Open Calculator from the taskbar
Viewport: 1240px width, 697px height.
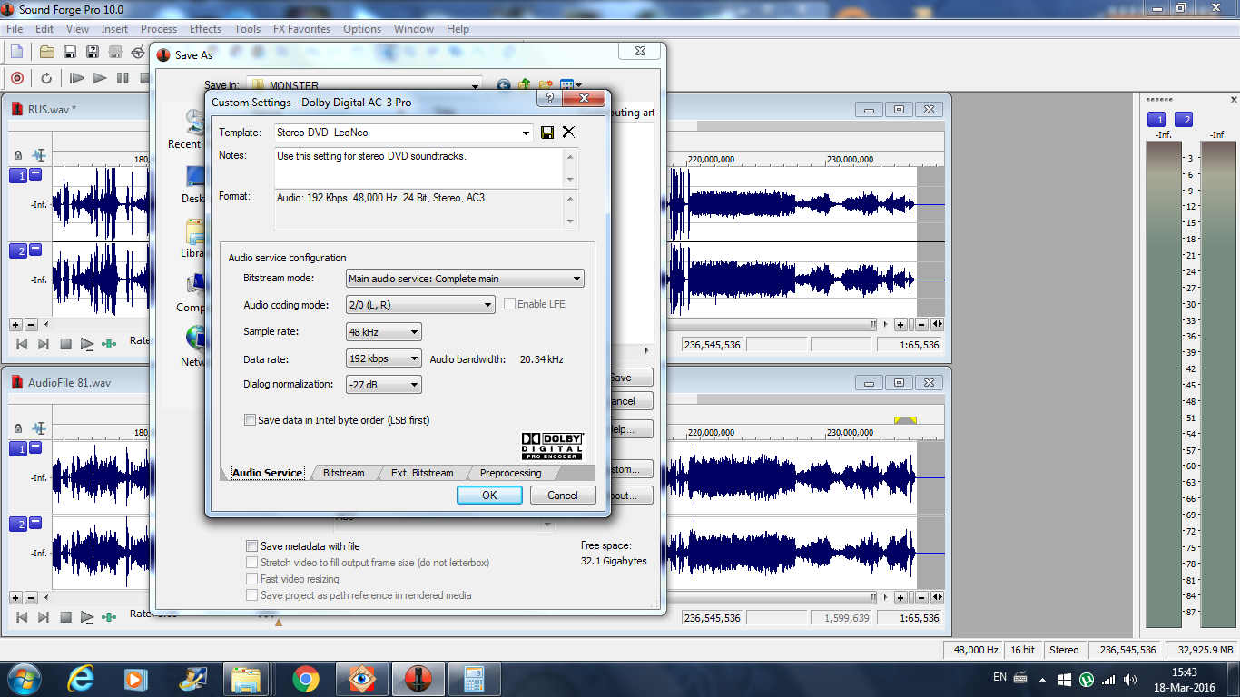(x=473, y=678)
